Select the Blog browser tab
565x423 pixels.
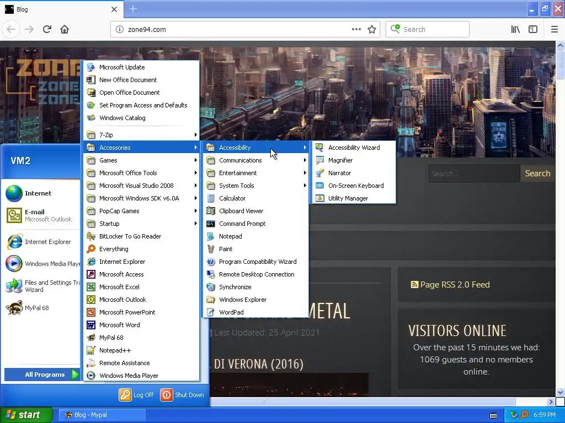61,9
